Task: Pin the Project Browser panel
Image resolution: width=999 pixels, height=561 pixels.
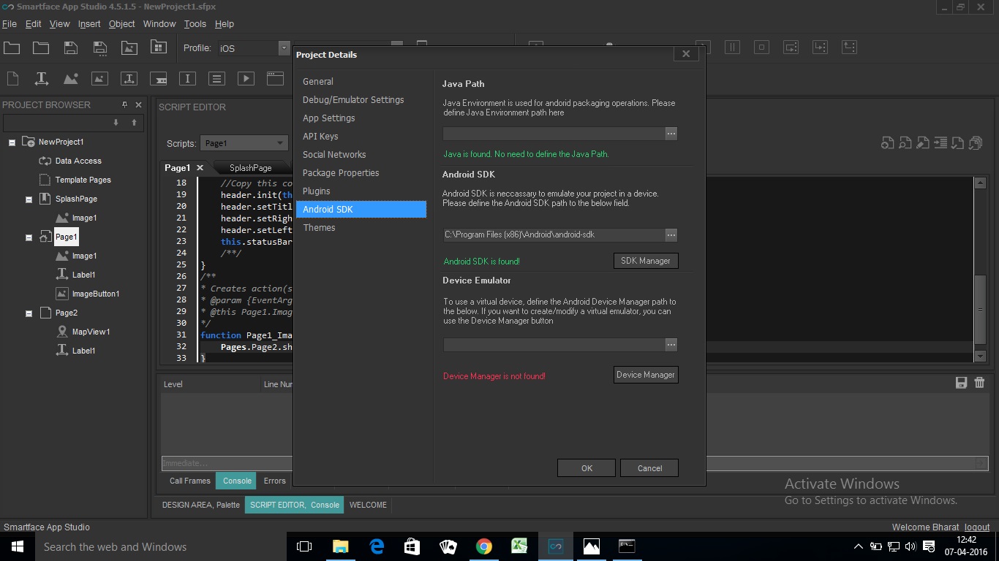Action: coord(124,104)
